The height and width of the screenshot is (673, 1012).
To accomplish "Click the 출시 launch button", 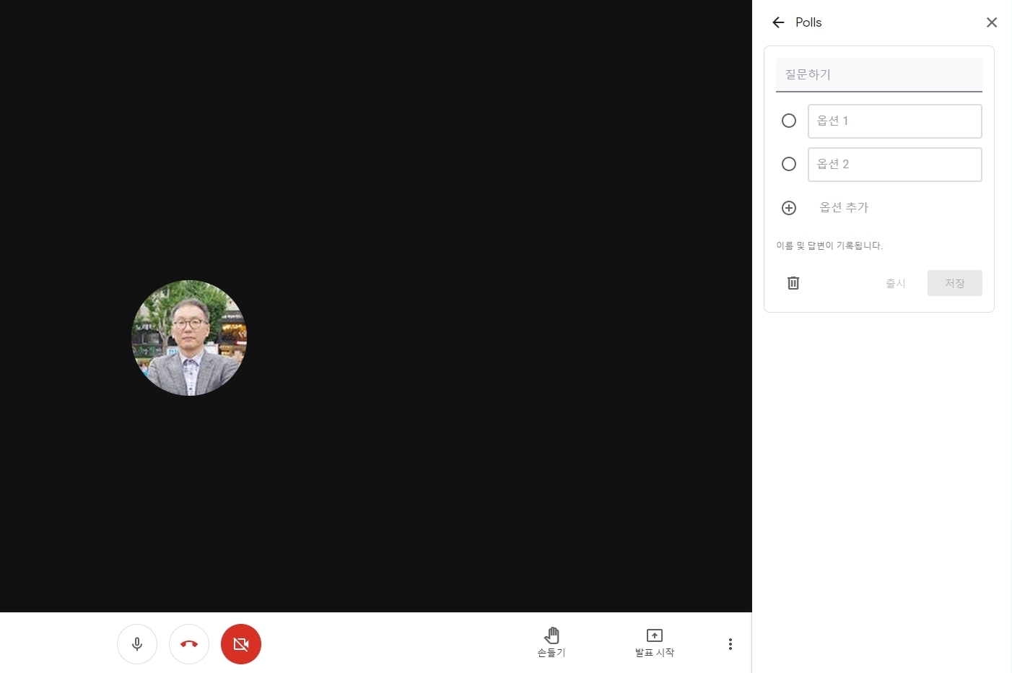I will (x=895, y=283).
